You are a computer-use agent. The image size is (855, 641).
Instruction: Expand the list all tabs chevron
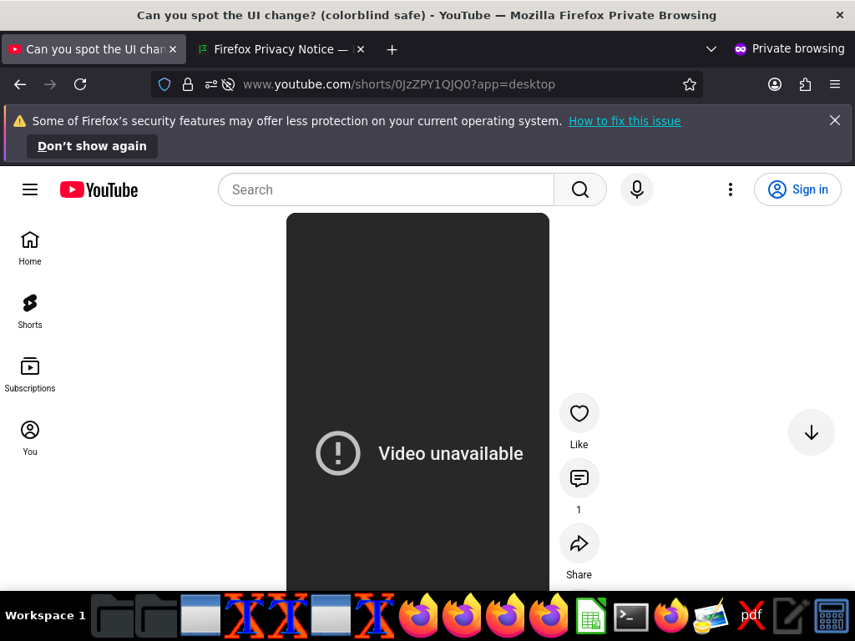pos(711,49)
